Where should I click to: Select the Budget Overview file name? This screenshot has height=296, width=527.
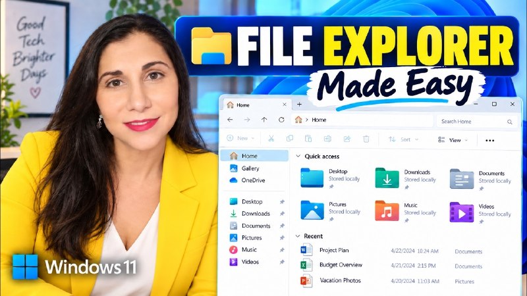pyautogui.click(x=341, y=265)
